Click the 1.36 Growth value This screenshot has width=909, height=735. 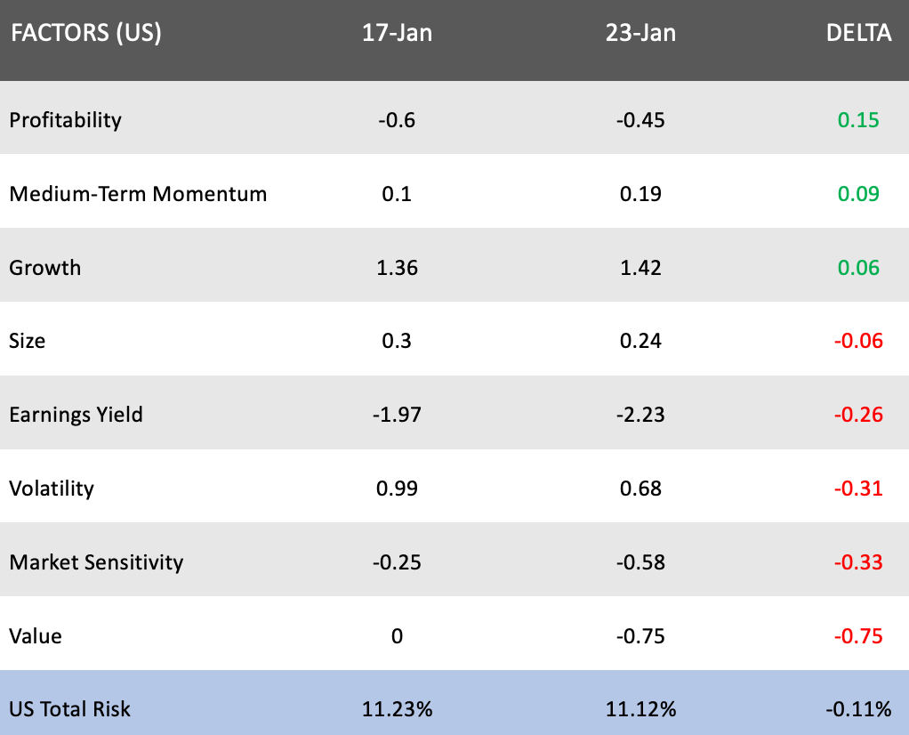pyautogui.click(x=397, y=268)
